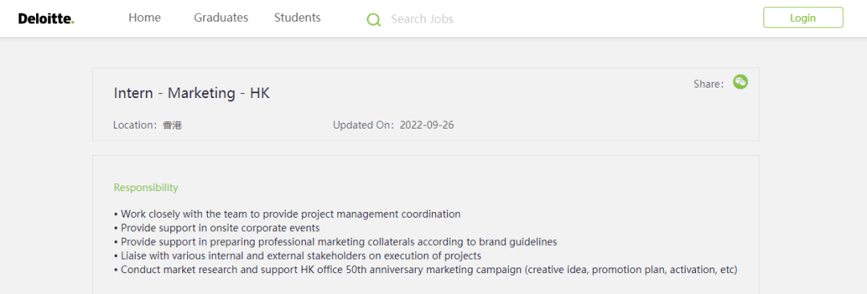This screenshot has width=867, height=294.
Task: Click the date 2022-09-26
Action: pyautogui.click(x=427, y=125)
